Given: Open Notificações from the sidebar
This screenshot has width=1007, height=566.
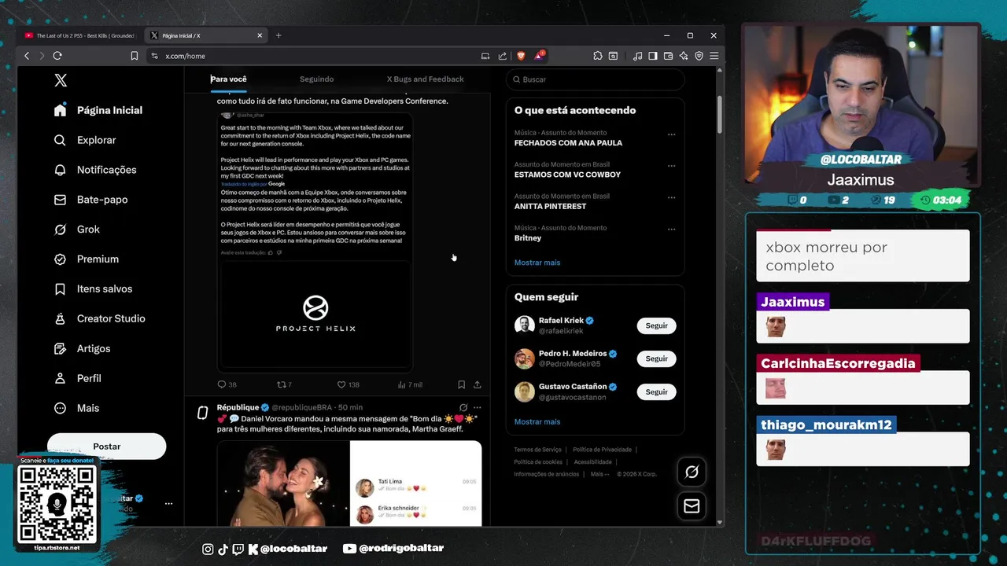Looking at the screenshot, I should click(x=95, y=170).
